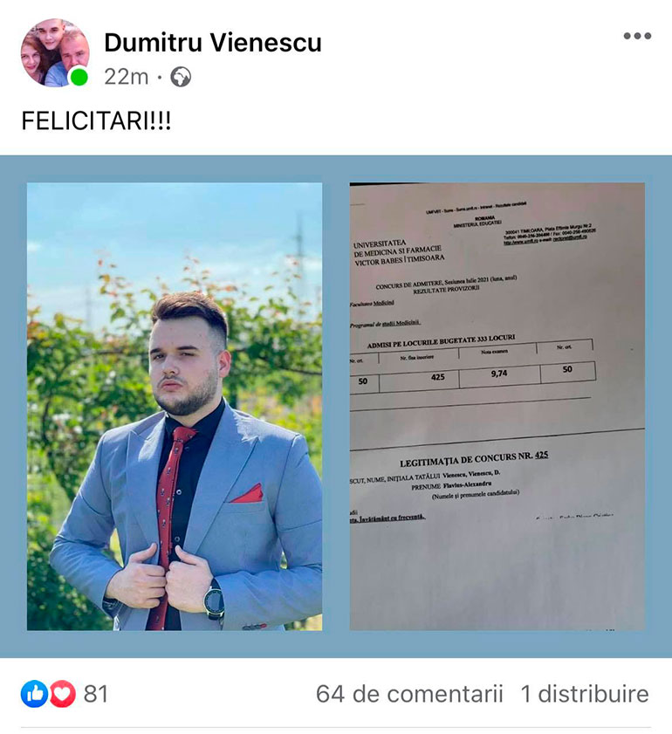Viewport: 672px width, 734px height.
Task: Click the profile picture of the poster
Action: [x=55, y=53]
